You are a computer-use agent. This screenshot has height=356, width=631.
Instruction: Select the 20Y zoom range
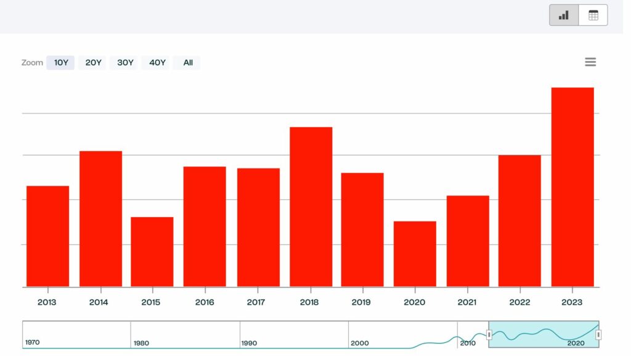click(93, 63)
